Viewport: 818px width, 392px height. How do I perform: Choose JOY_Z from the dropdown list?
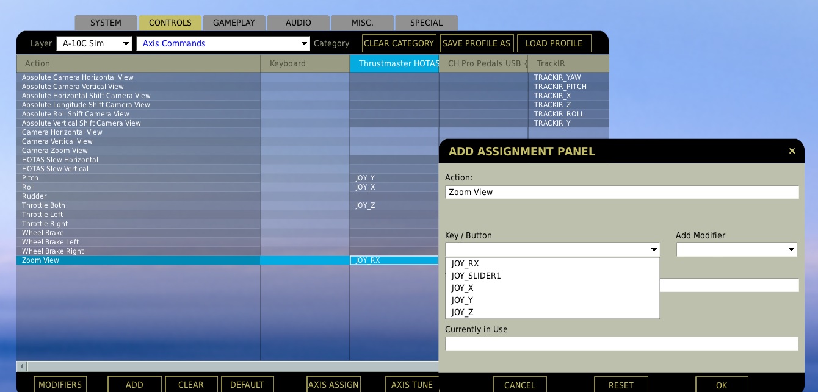552,312
